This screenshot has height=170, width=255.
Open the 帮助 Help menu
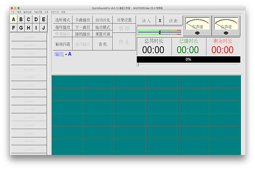[x=63, y=12]
